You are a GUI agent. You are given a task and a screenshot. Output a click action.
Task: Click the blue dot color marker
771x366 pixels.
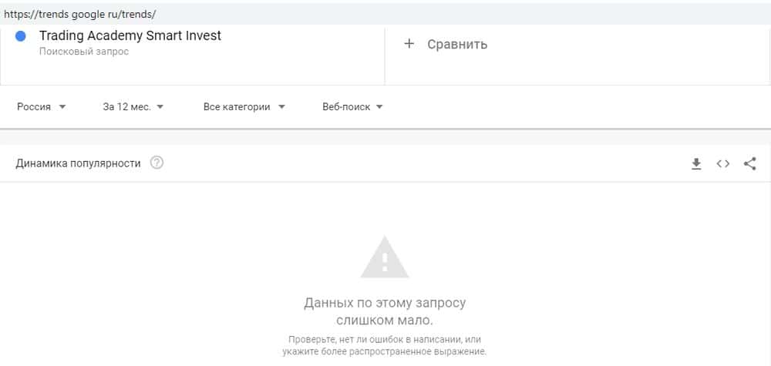pyautogui.click(x=21, y=36)
